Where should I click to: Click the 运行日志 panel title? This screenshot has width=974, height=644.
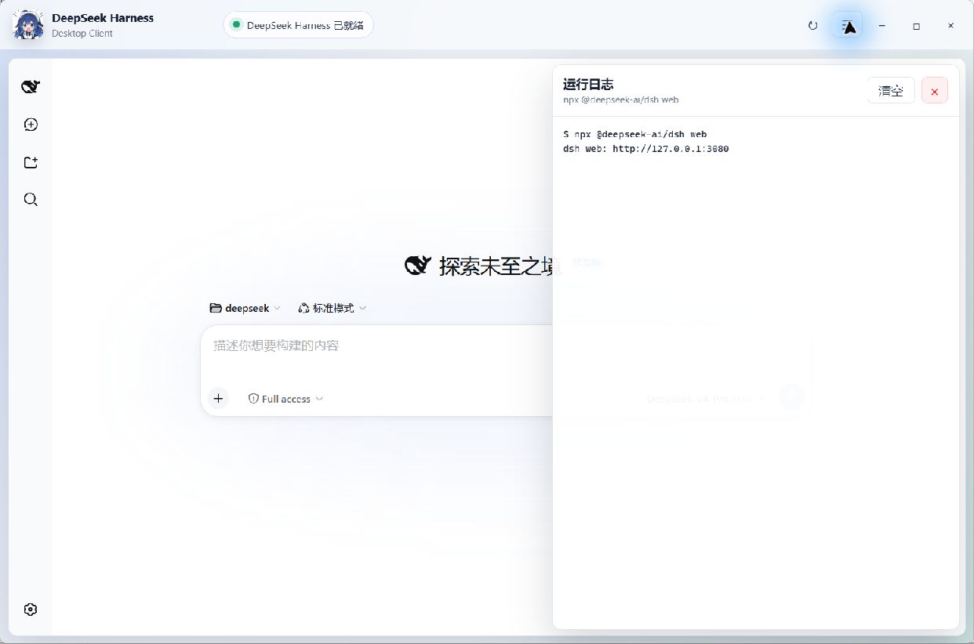click(588, 85)
